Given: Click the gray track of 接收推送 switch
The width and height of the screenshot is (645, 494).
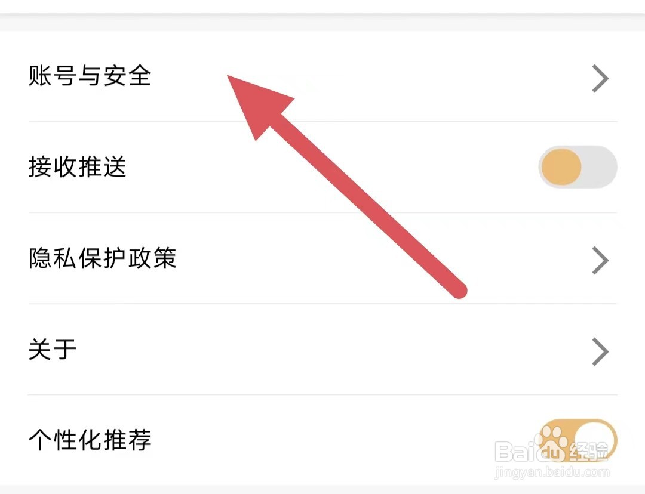Looking at the screenshot, I should pyautogui.click(x=600, y=167).
